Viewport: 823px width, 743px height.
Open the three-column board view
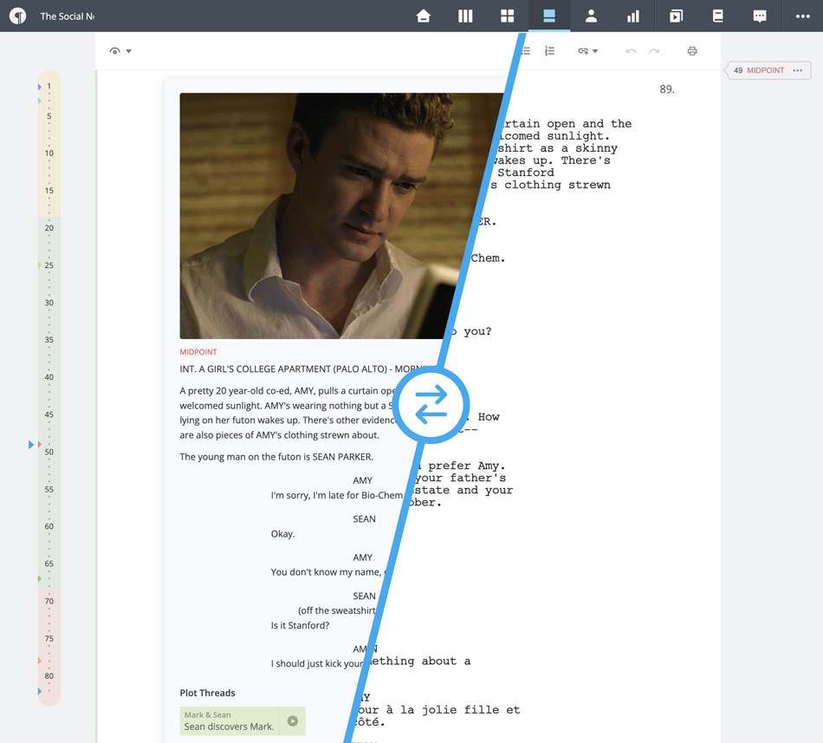click(x=465, y=16)
